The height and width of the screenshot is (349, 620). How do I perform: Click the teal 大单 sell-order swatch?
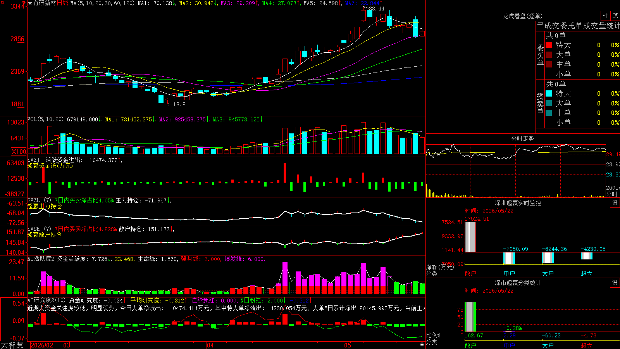(549, 103)
